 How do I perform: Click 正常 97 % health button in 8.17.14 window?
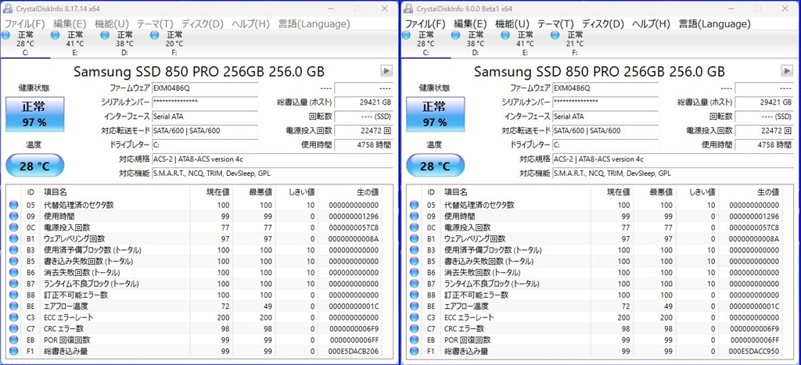pos(34,115)
